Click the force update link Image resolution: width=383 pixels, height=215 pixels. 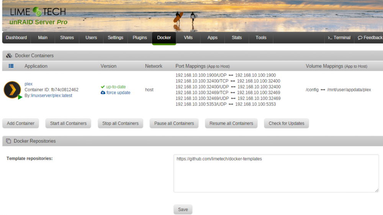[x=118, y=93]
